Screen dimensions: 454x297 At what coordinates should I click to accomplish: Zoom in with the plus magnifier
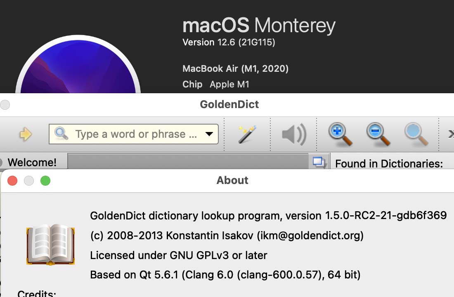coord(340,134)
